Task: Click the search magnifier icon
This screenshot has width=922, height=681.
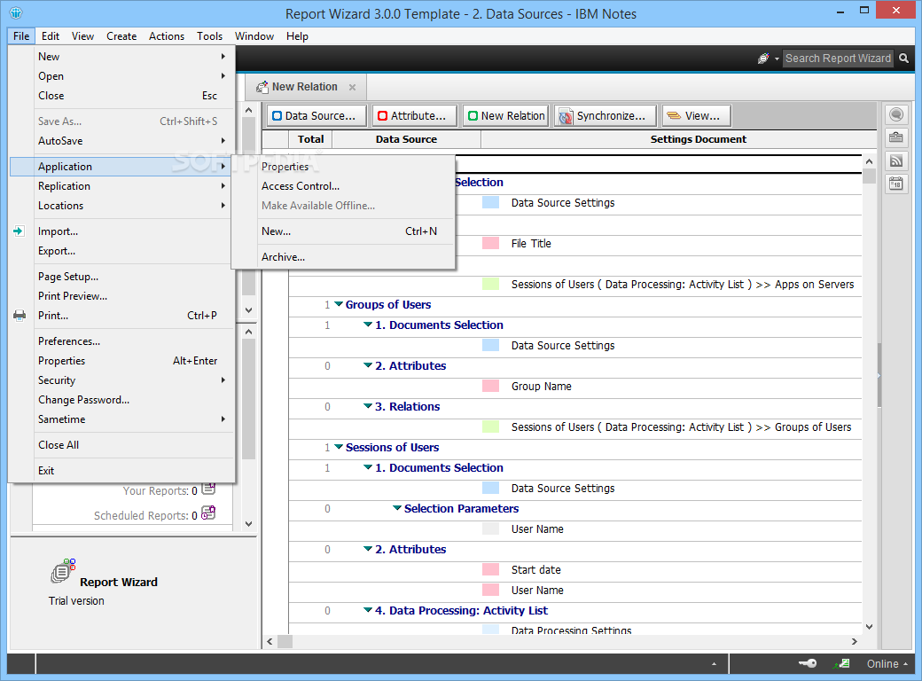Action: [x=903, y=59]
